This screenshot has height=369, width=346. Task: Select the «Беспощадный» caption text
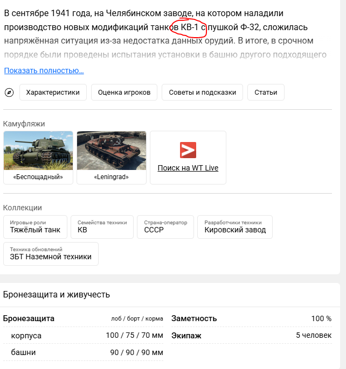(38, 177)
